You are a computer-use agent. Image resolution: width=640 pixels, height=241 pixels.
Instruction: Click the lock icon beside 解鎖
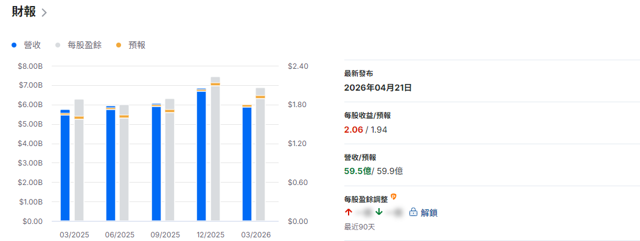pyautogui.click(x=413, y=212)
